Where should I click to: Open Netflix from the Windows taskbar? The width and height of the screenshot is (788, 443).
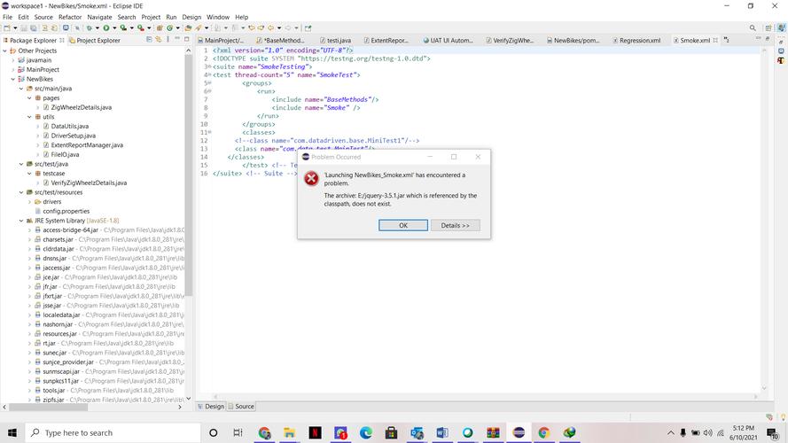[315, 432]
